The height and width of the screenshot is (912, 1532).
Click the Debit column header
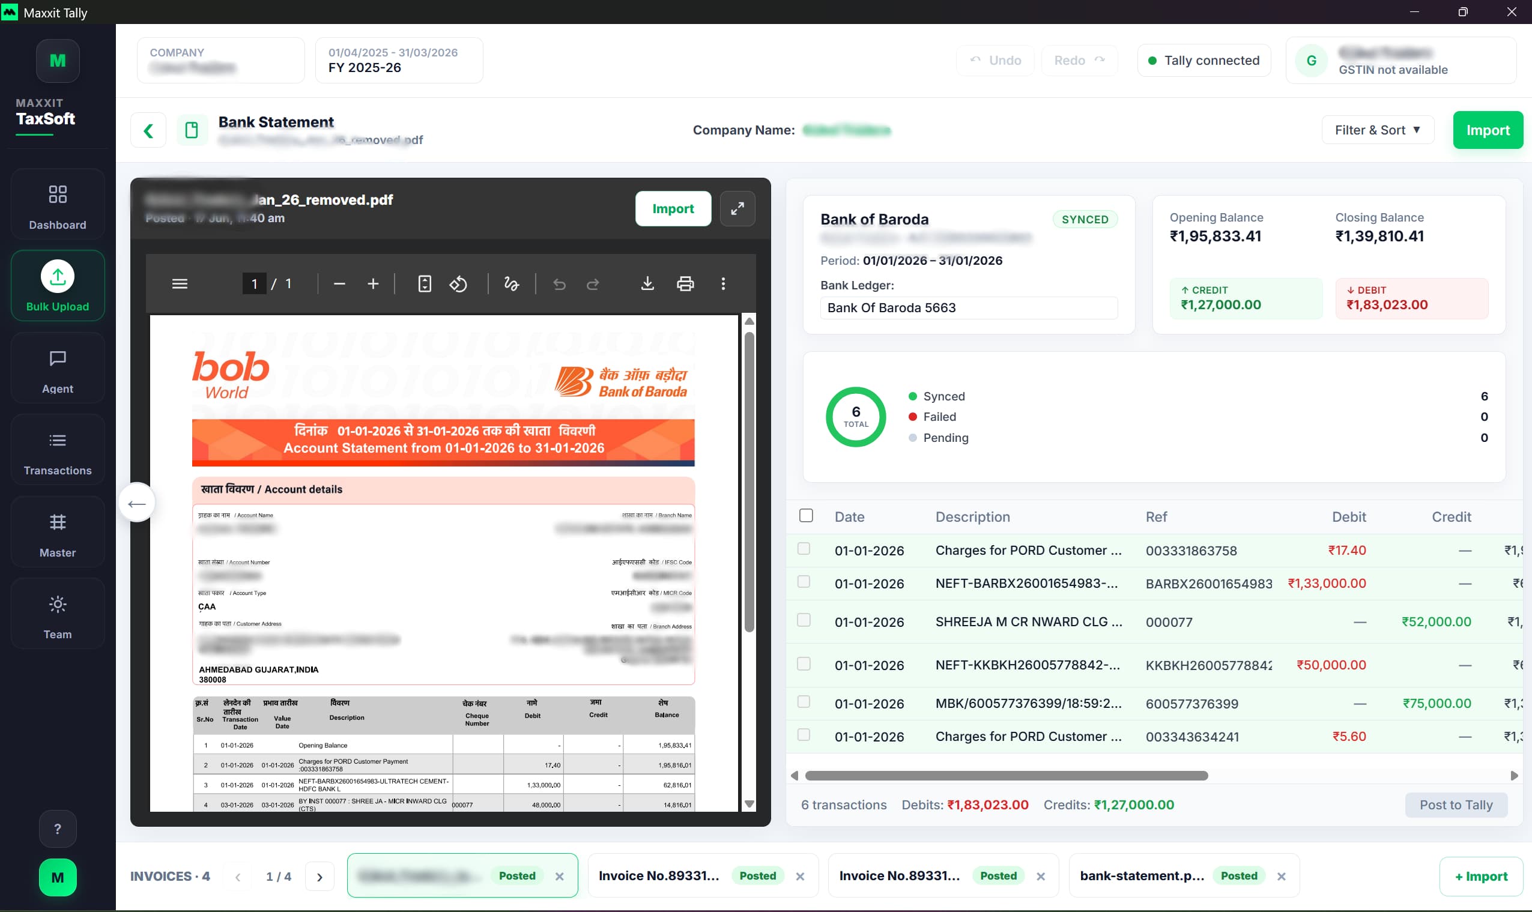(1349, 517)
